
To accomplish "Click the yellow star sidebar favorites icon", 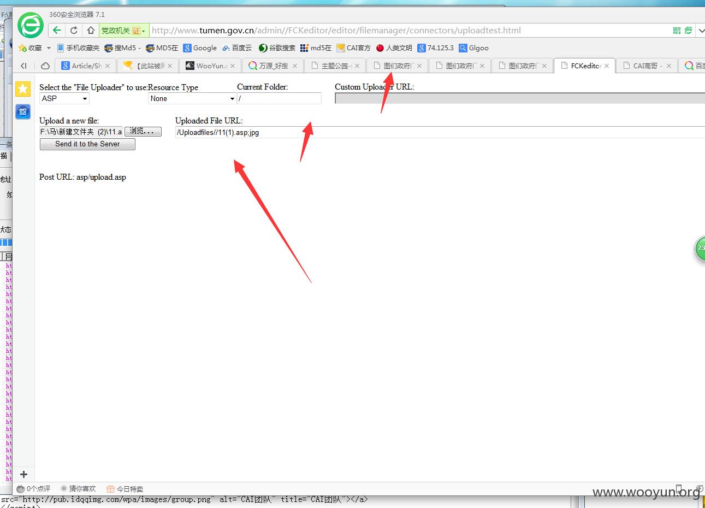I will click(23, 88).
